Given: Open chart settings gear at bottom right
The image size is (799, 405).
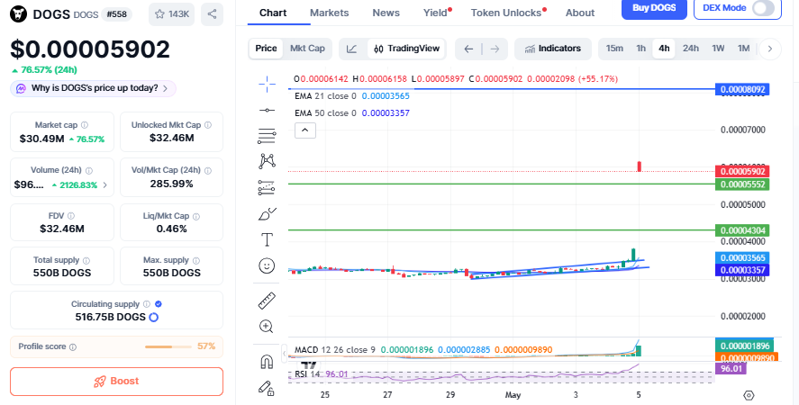Looking at the screenshot, I should [749, 395].
